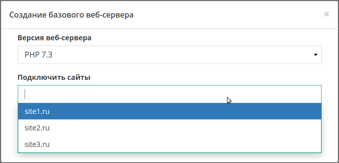This screenshot has width=339, height=163.
Task: Expand the "Версия веб-сервера" select box
Action: pos(169,55)
